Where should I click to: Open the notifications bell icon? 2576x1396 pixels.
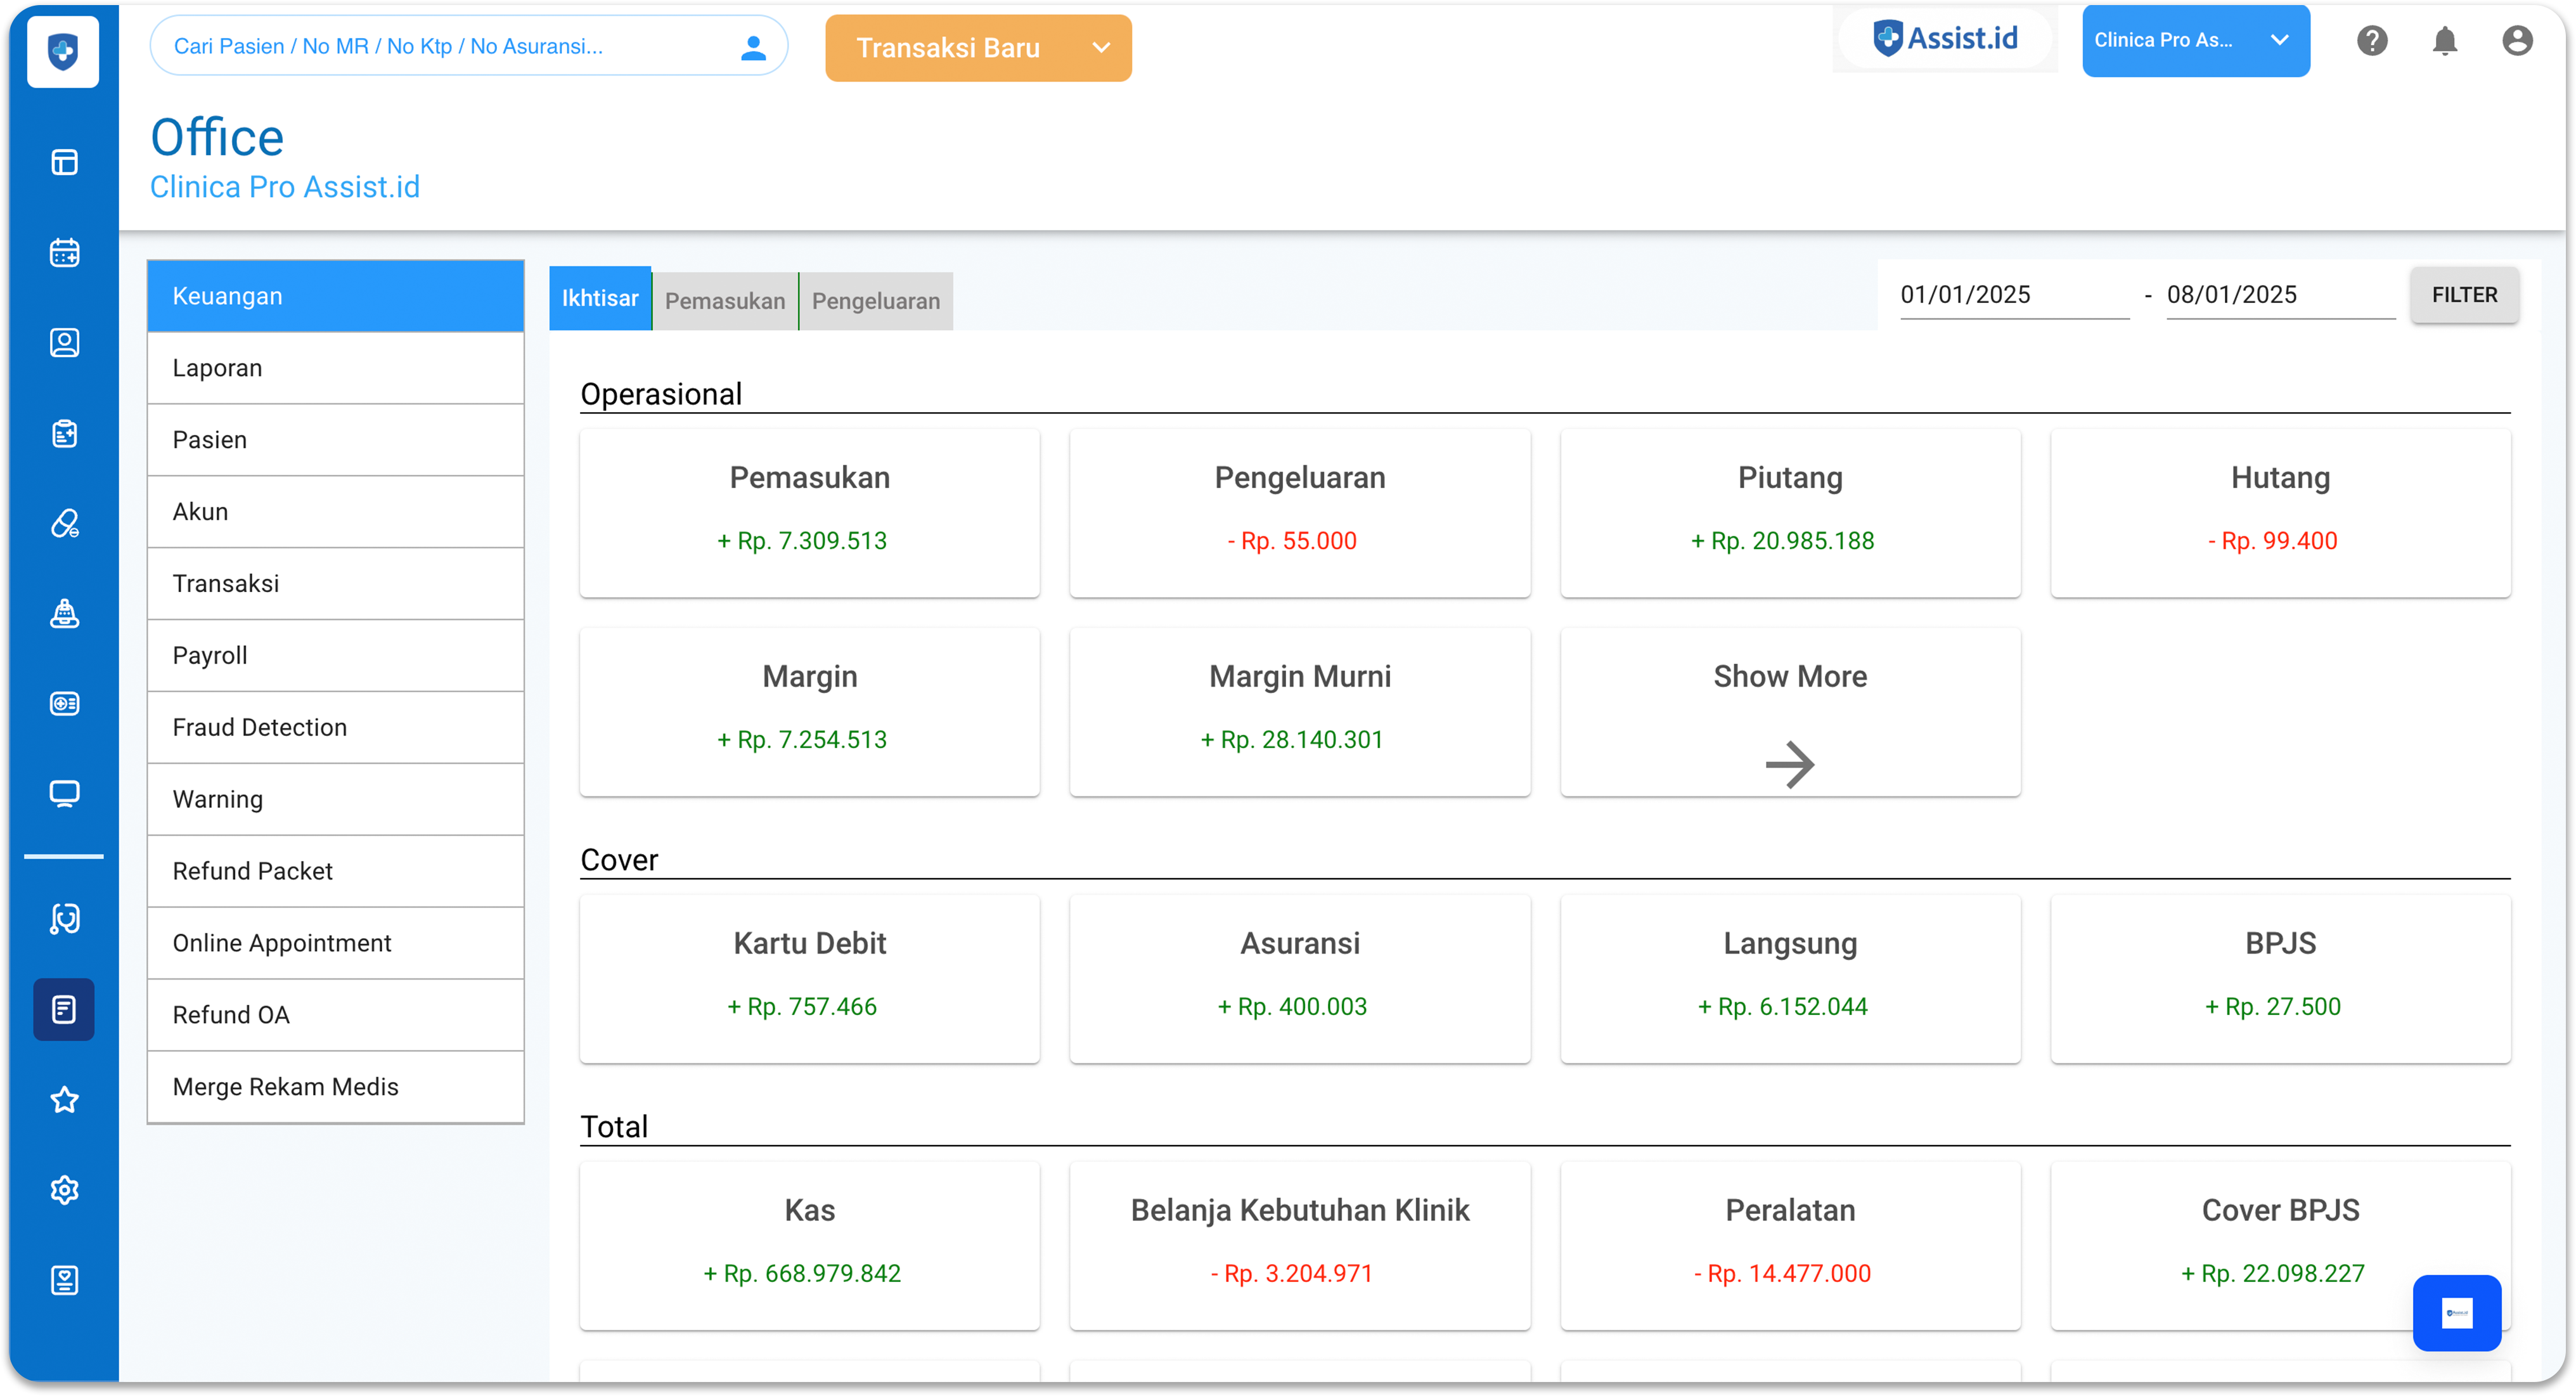[2445, 41]
